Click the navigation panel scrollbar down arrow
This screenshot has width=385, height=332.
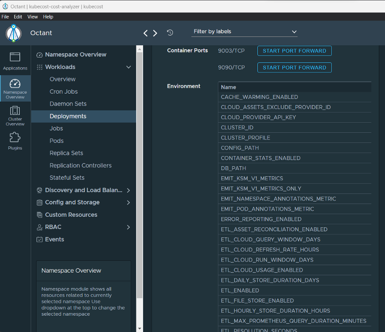click(140, 328)
